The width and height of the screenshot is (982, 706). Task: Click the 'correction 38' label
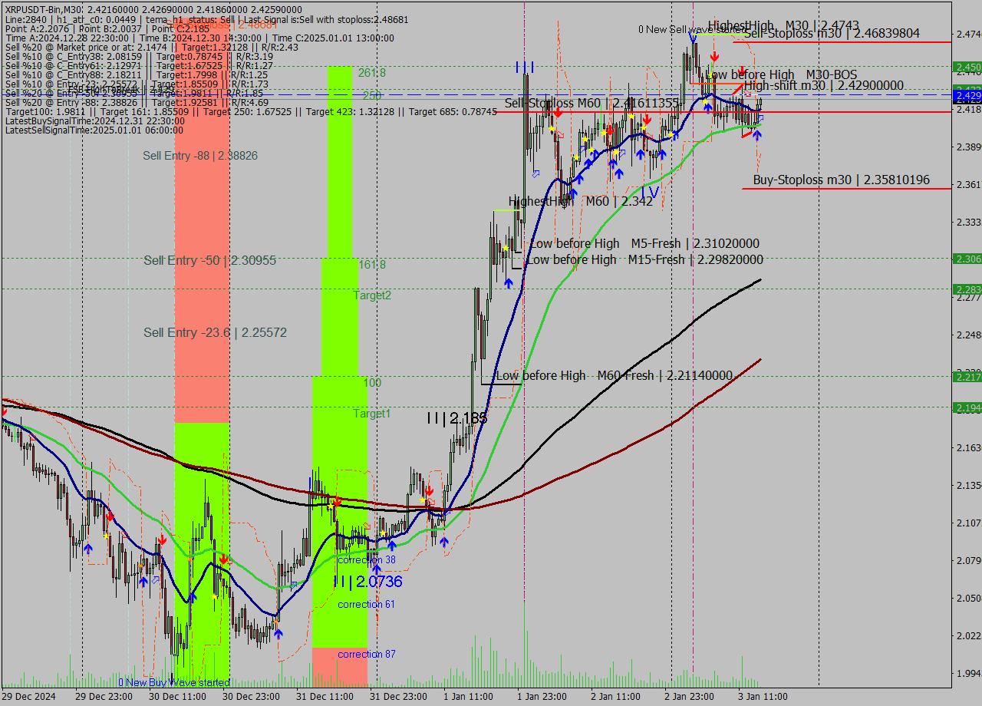point(367,560)
